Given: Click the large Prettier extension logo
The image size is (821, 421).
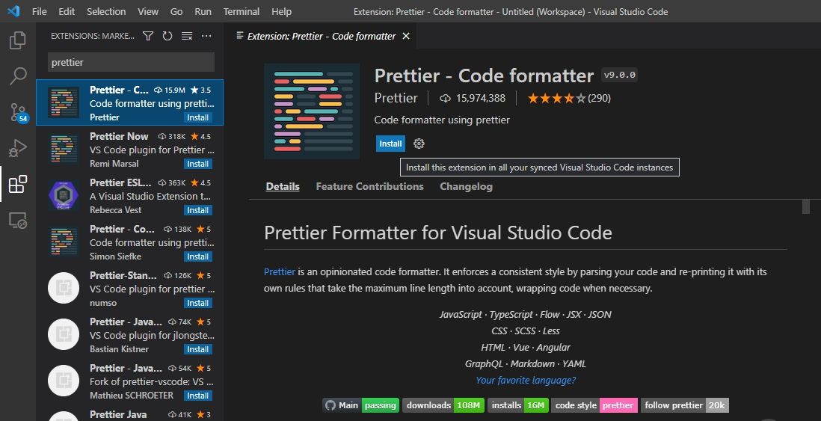Looking at the screenshot, I should [x=312, y=111].
